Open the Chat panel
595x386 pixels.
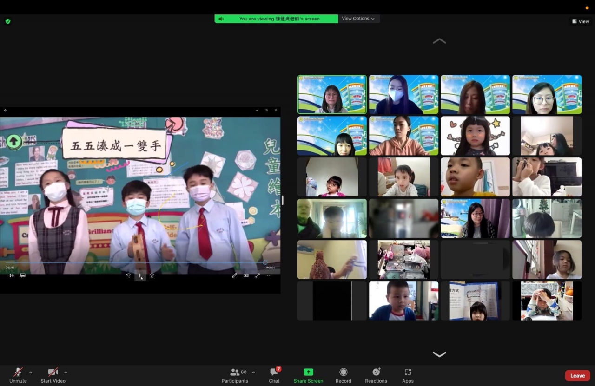(x=274, y=373)
